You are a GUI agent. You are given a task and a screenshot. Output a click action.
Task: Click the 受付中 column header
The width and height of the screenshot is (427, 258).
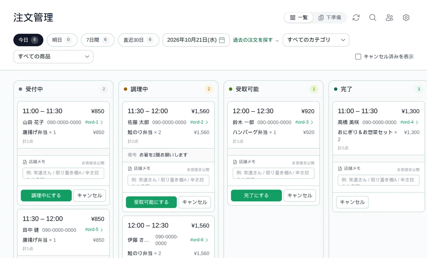pos(63,89)
